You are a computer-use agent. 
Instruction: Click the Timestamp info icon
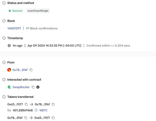pyautogui.click(x=4, y=38)
